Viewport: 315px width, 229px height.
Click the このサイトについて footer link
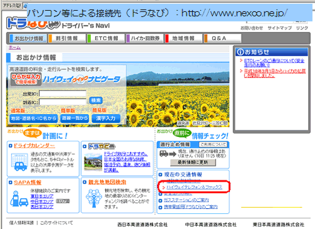(x=57, y=223)
